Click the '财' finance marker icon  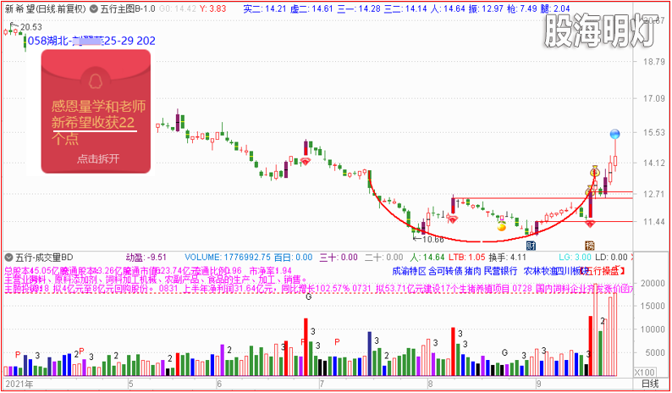click(531, 245)
